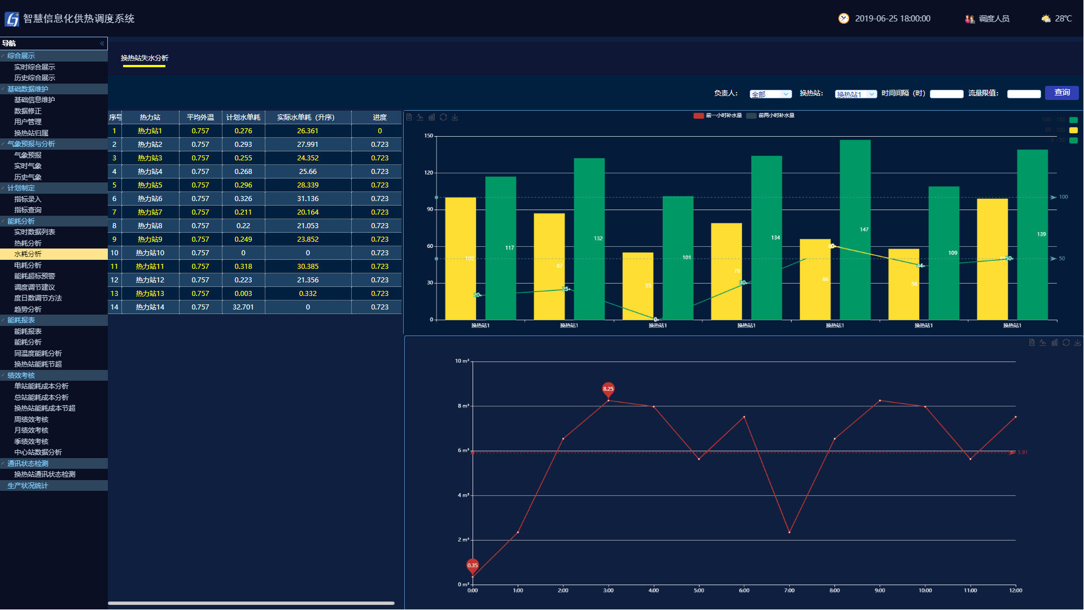Click the 查询 button

(x=1062, y=93)
